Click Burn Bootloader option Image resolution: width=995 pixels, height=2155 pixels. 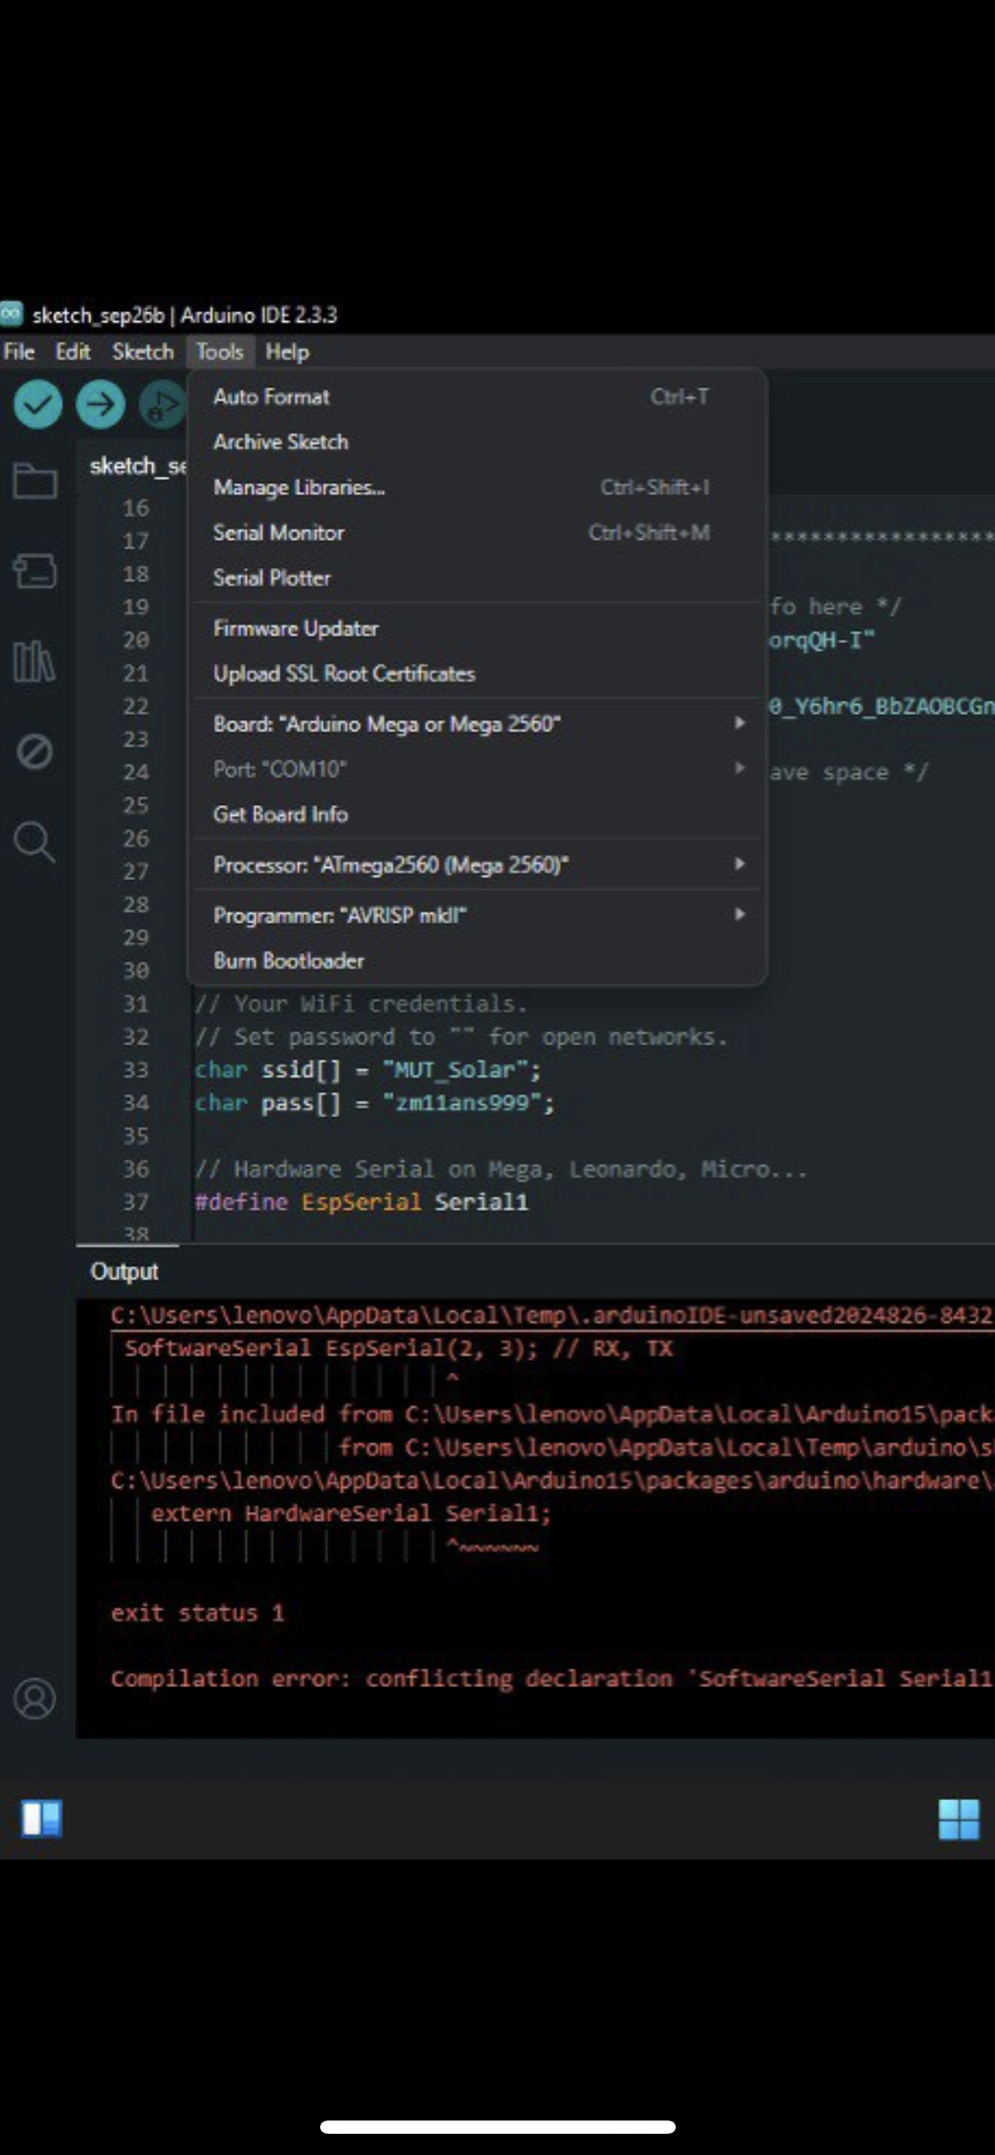pos(288,961)
